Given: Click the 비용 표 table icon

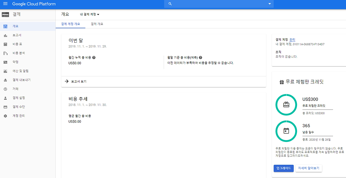Looking at the screenshot, I should coord(5,44).
